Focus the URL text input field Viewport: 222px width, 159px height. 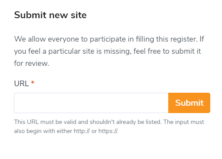click(91, 103)
